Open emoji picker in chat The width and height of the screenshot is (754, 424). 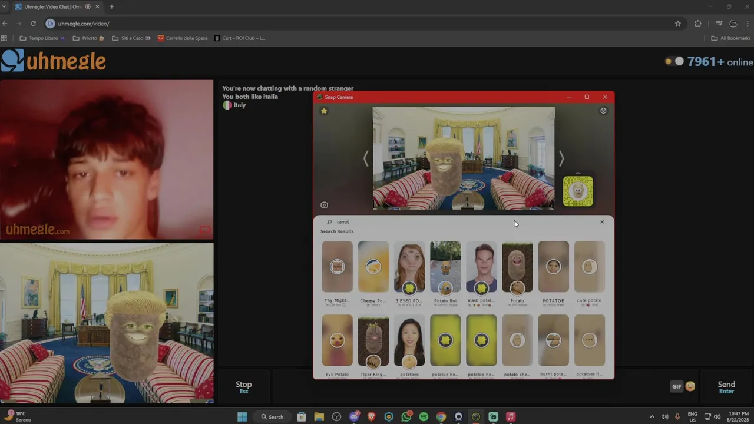(690, 386)
